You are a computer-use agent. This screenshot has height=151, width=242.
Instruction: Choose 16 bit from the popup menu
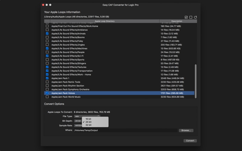(x=95, y=119)
